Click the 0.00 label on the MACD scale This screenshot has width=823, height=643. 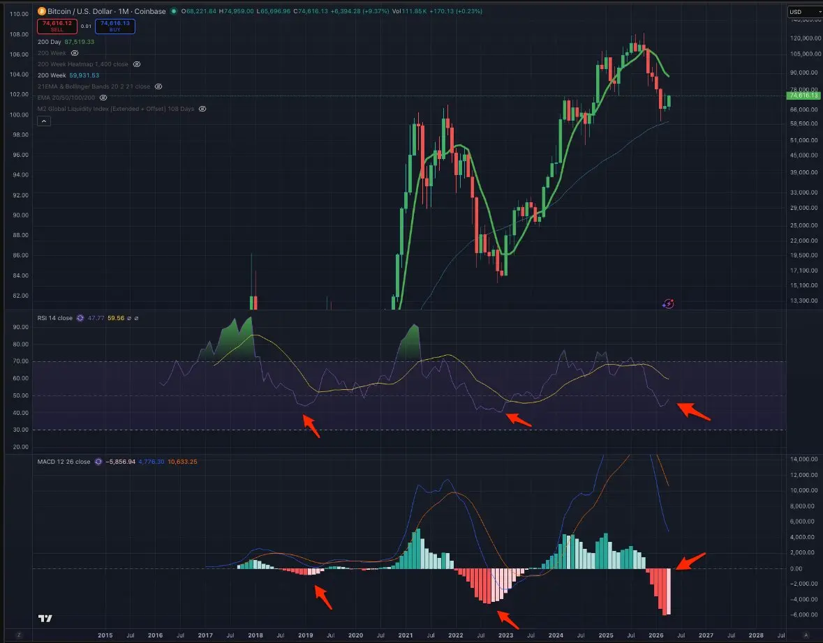pos(796,568)
